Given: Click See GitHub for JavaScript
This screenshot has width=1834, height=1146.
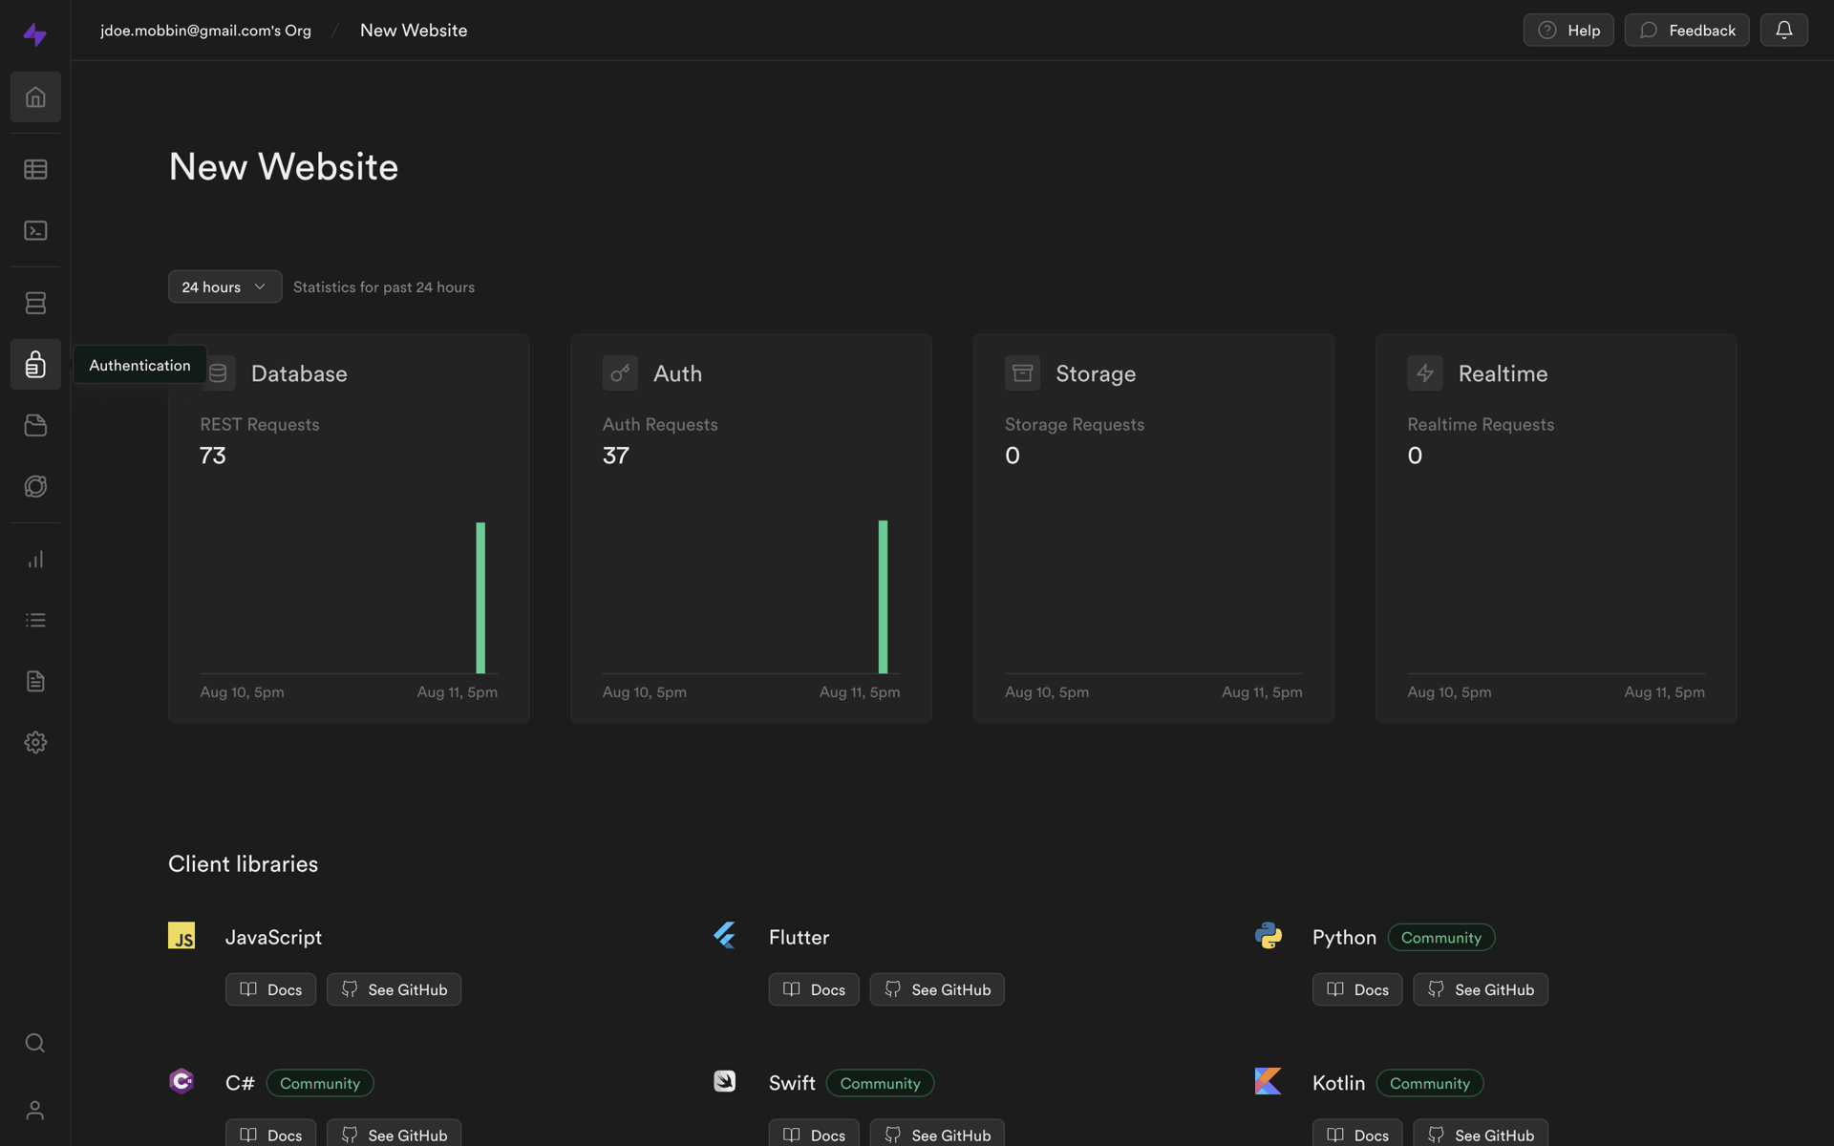Looking at the screenshot, I should tap(394, 989).
